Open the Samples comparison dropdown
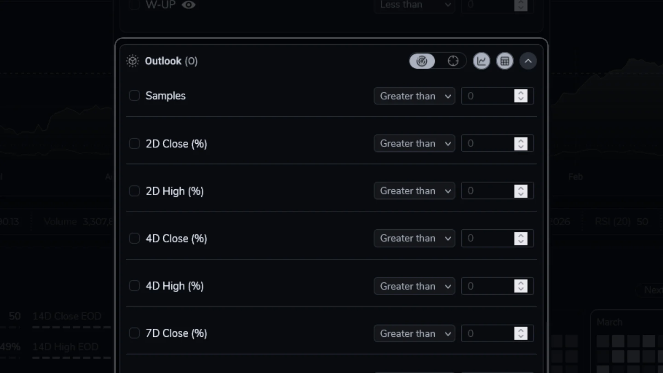The width and height of the screenshot is (663, 373). [414, 96]
